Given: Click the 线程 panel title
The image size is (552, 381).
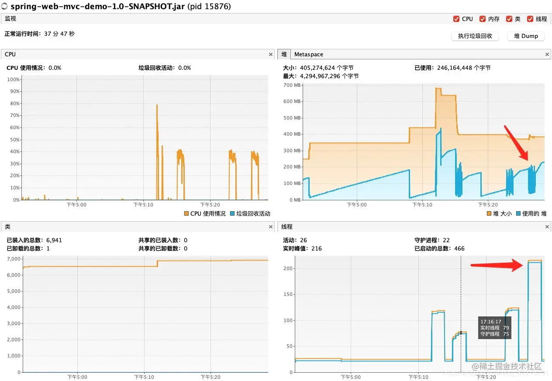Looking at the screenshot, I should coord(287,227).
